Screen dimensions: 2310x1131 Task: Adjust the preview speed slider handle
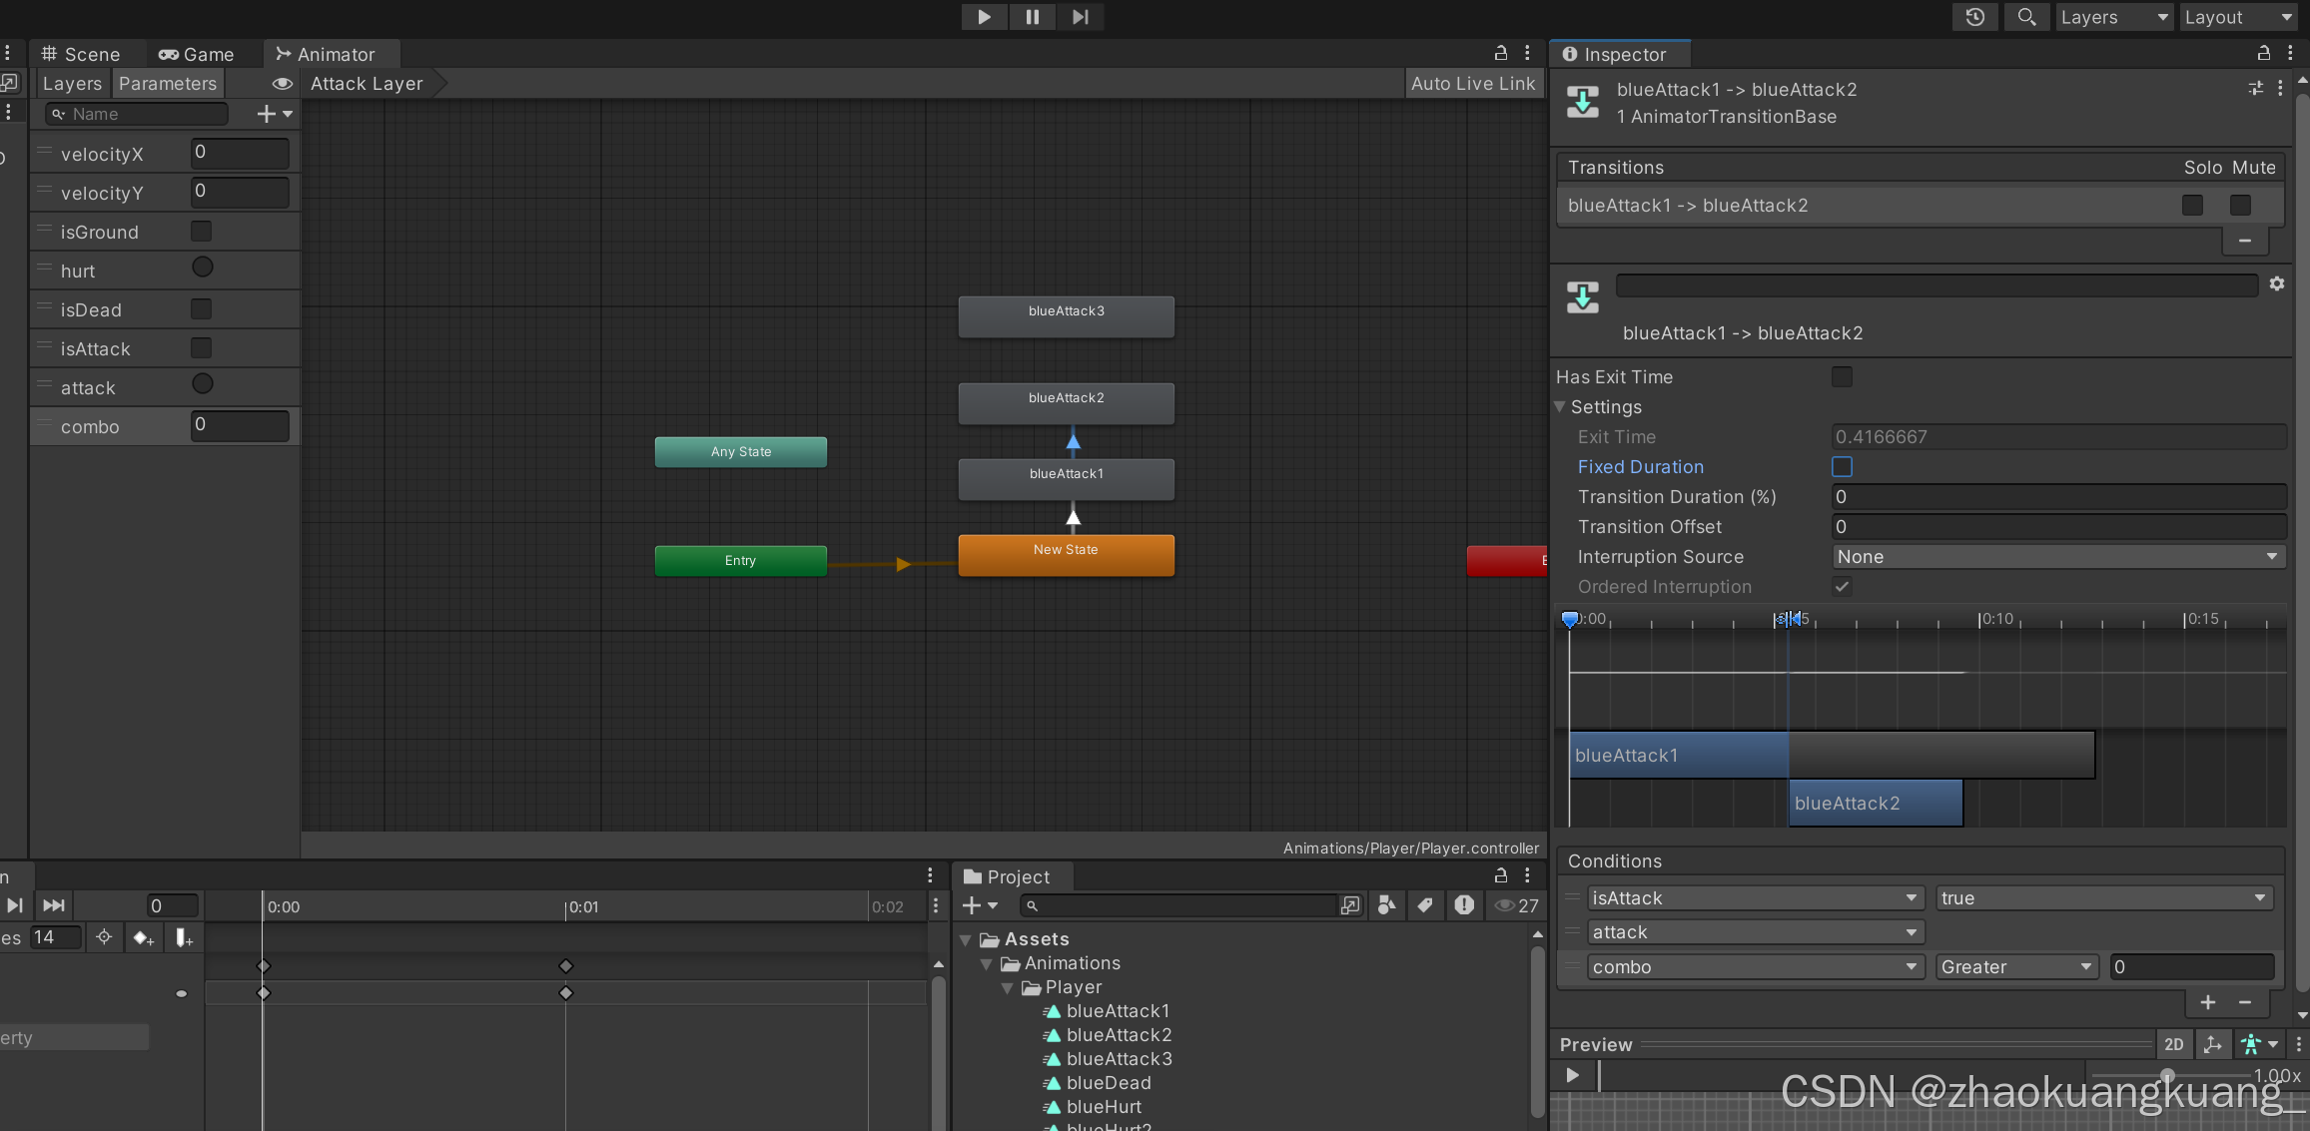tap(2167, 1075)
